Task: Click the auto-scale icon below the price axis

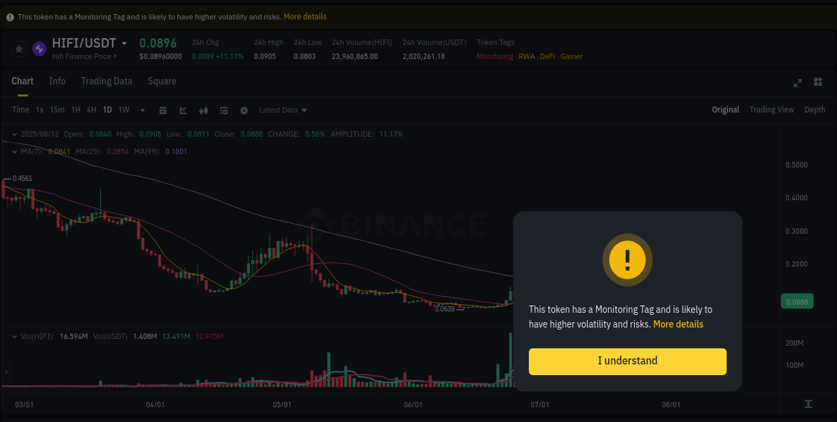Action: click(x=808, y=405)
